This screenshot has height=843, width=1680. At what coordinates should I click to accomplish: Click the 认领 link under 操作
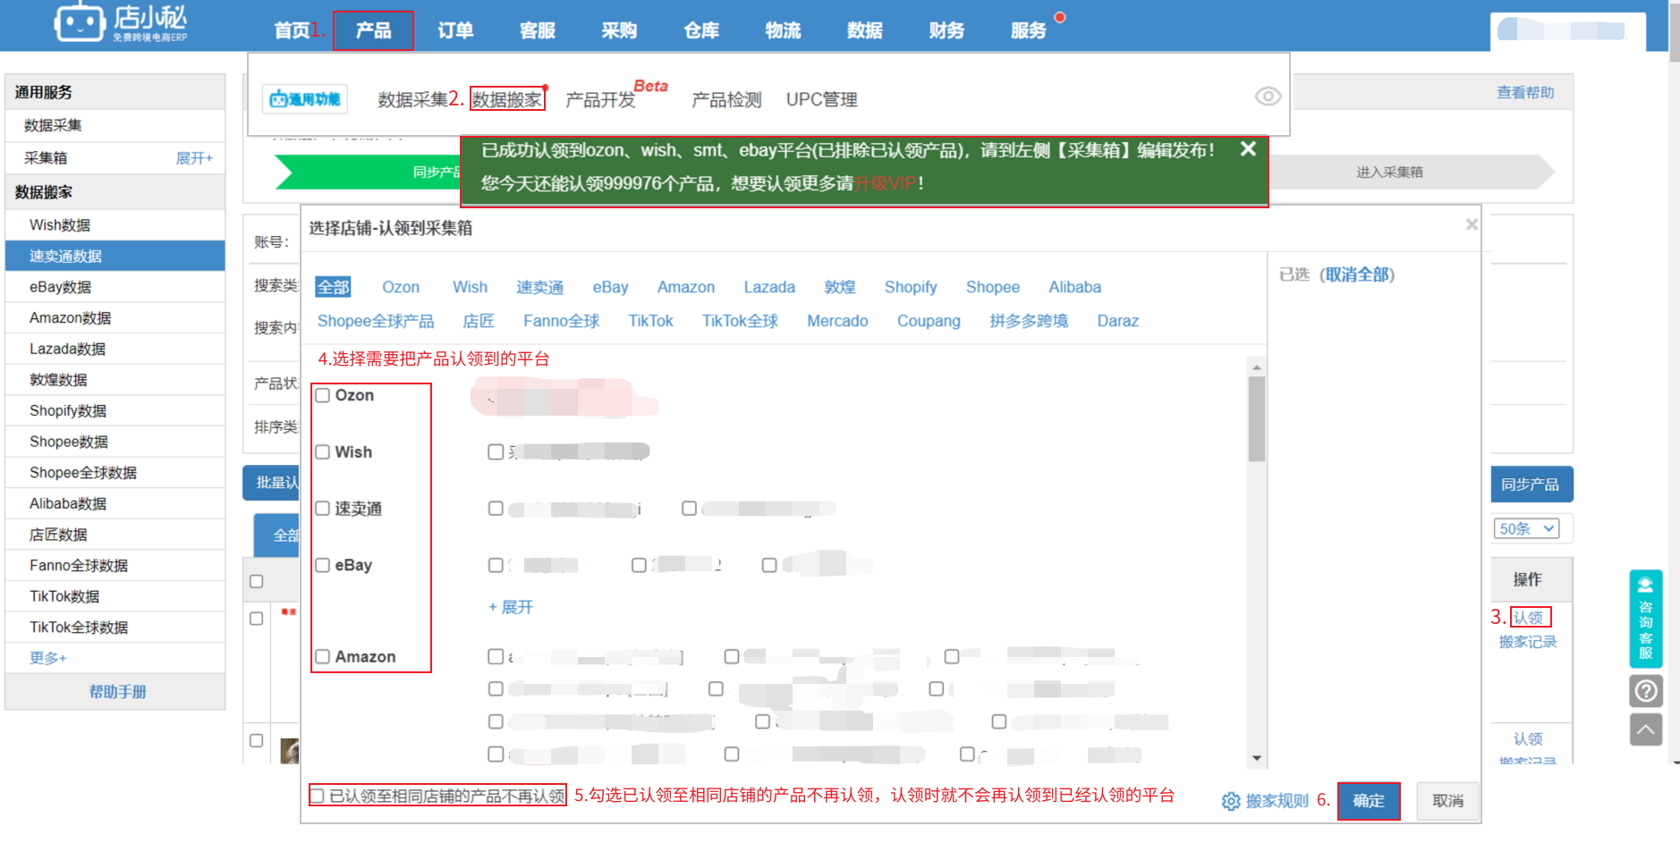[x=1529, y=618]
